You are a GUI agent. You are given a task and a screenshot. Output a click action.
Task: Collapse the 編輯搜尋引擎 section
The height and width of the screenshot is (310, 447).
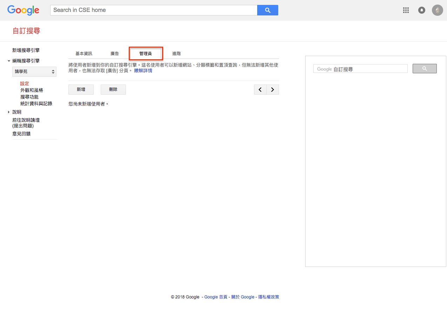(9, 61)
